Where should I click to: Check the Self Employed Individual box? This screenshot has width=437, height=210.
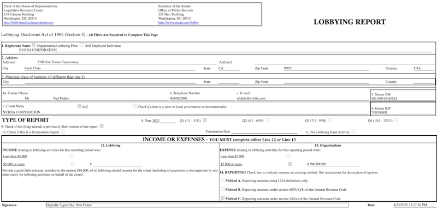click(x=81, y=45)
